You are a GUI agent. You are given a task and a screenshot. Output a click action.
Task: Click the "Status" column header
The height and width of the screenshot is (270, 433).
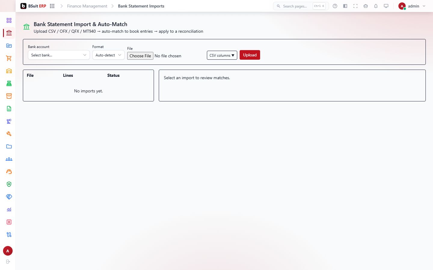[x=113, y=75]
